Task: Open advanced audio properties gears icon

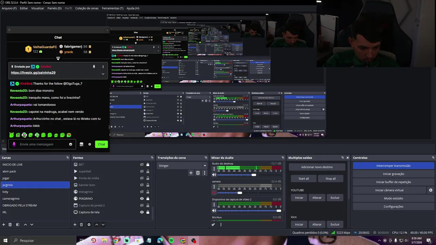Action: (213, 225)
